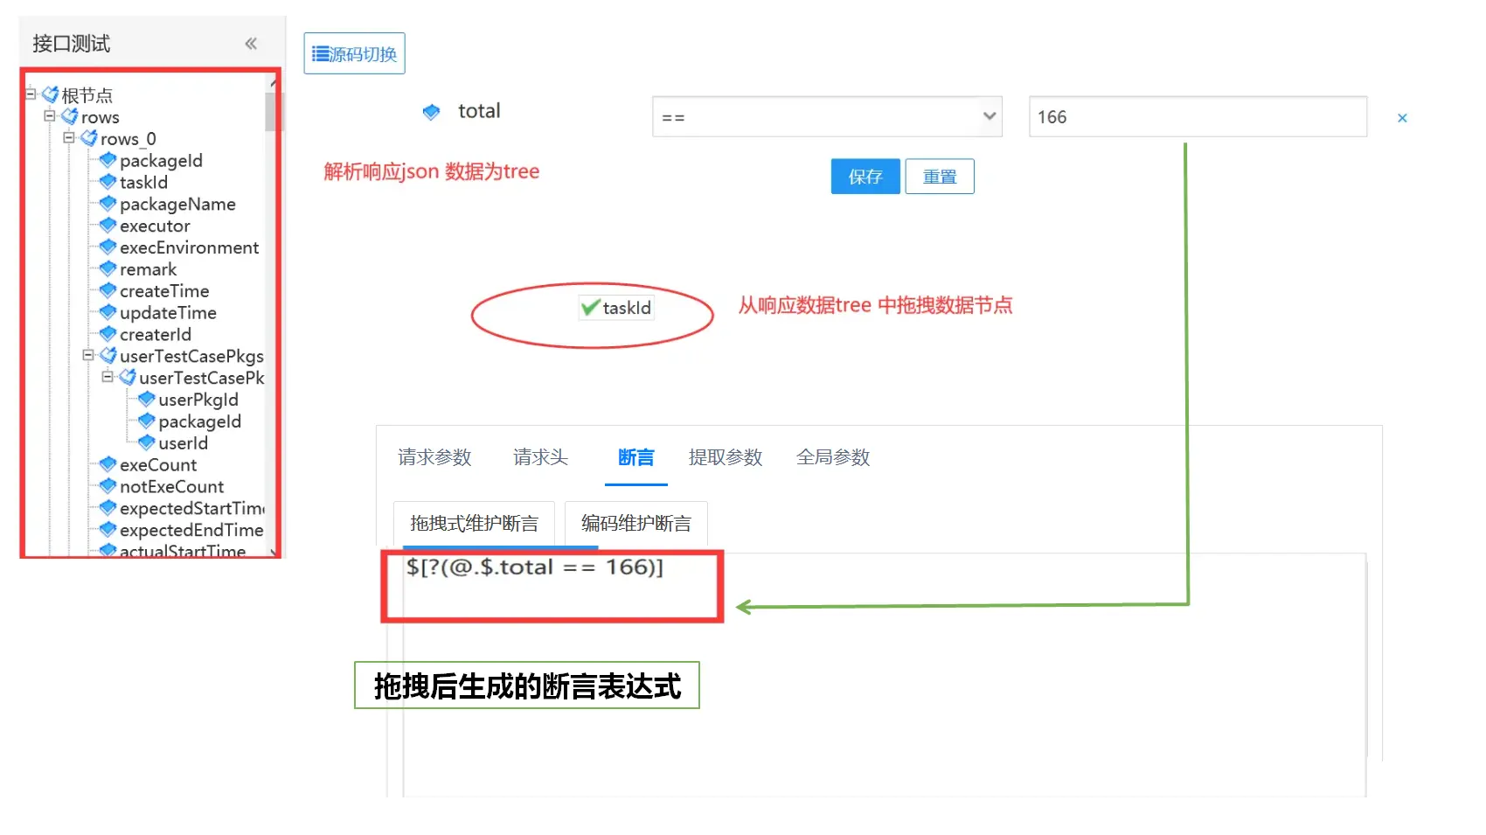The image size is (1486, 835).
Task: Click the folder icon of rows_0 node
Action: tap(89, 138)
